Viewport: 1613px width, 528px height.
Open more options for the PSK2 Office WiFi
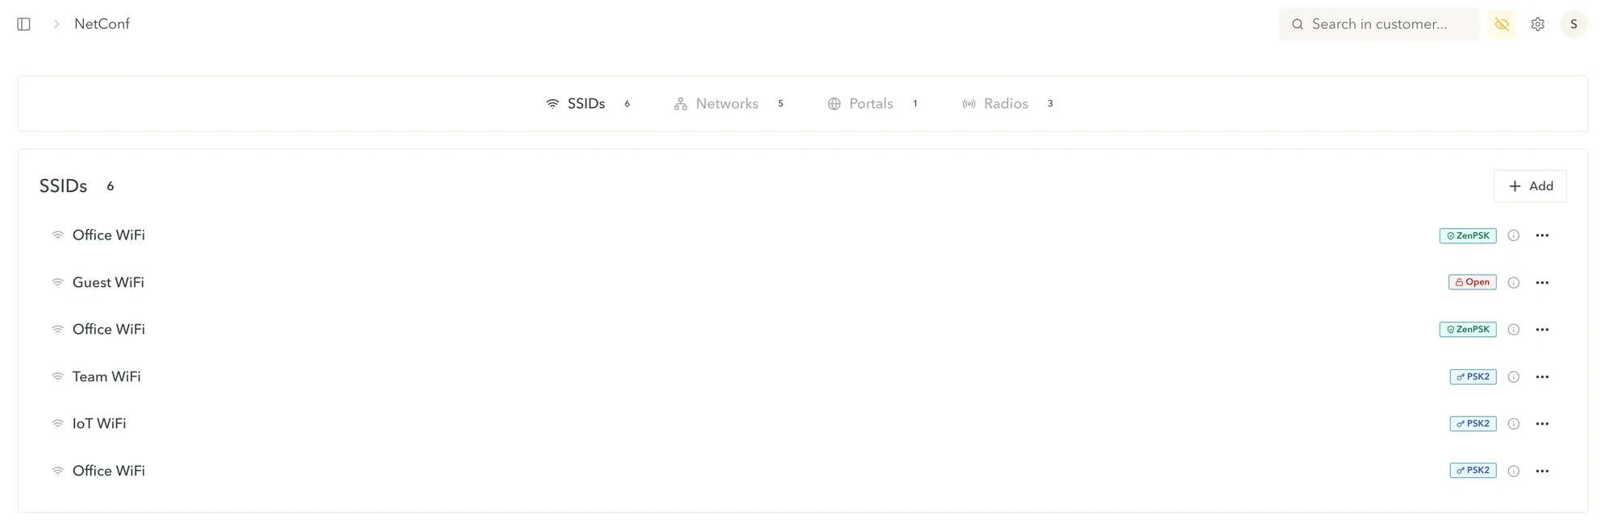[1542, 471]
